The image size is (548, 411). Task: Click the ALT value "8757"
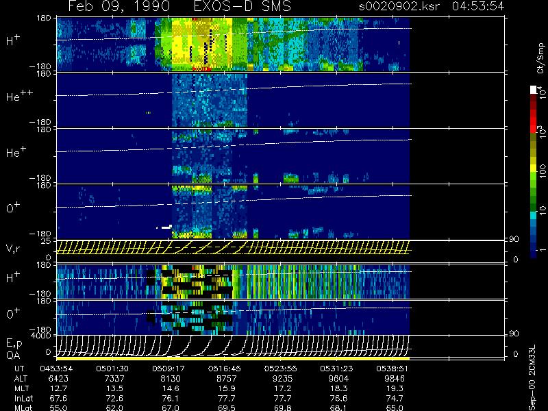tap(227, 379)
